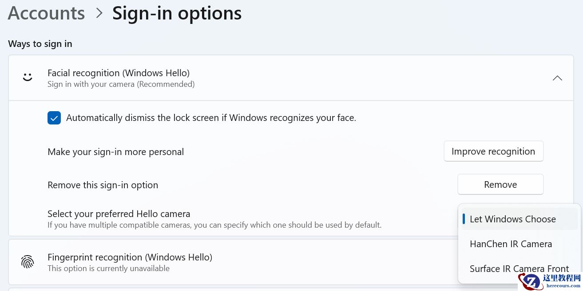
Task: Click the Ways to sign in heading
Action: pos(40,43)
